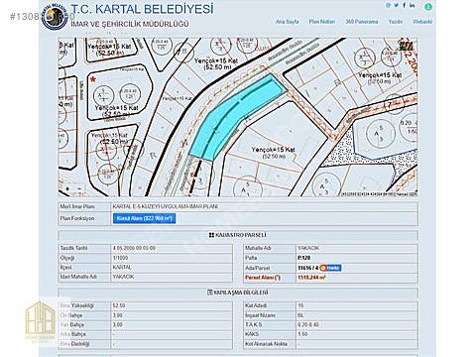Select the Tasdik Tarihi value 4.05.2006
The height and width of the screenshot is (357, 476).
(x=134, y=248)
